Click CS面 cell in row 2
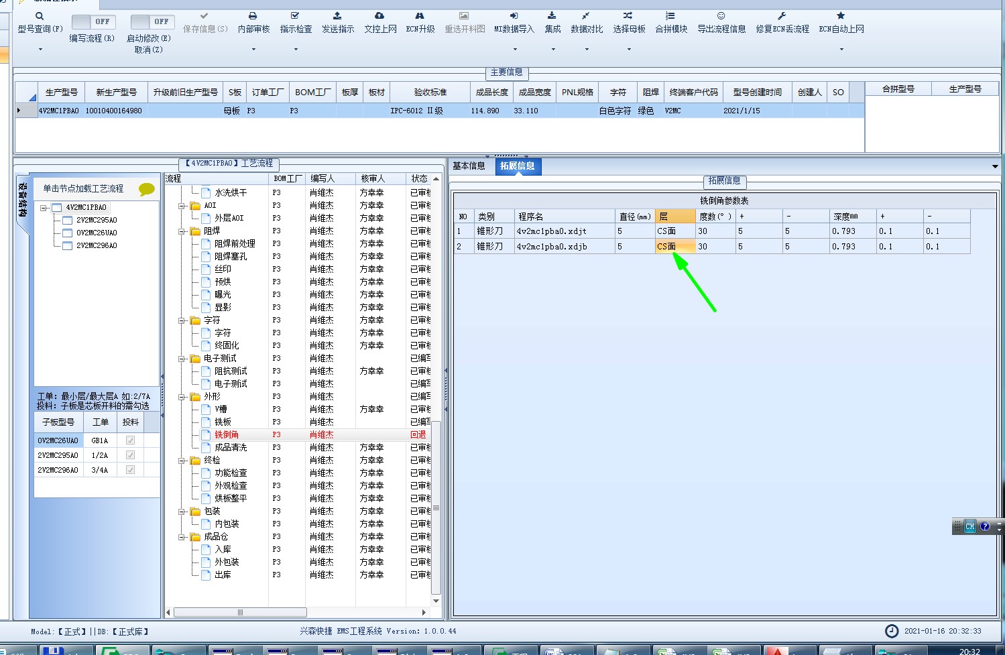Viewport: 1005px width, 655px height. pos(675,246)
